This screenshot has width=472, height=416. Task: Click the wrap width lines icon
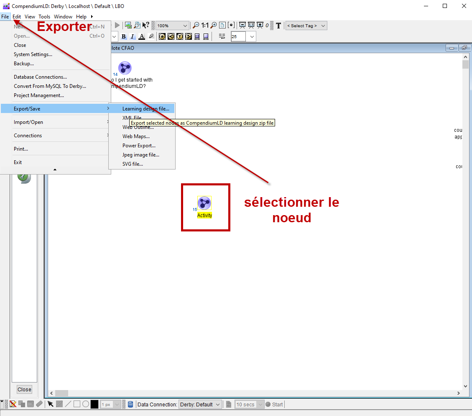tap(222, 36)
